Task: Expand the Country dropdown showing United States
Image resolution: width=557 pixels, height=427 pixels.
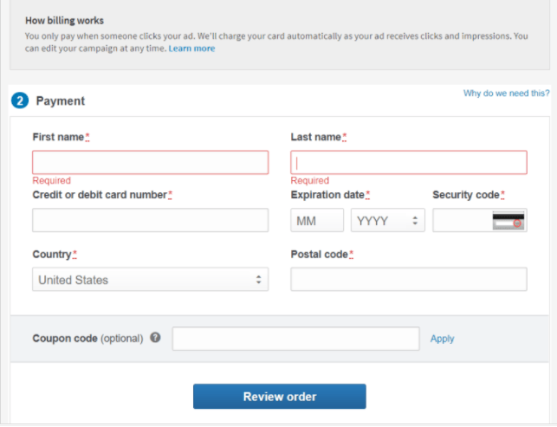Action: pos(150,280)
